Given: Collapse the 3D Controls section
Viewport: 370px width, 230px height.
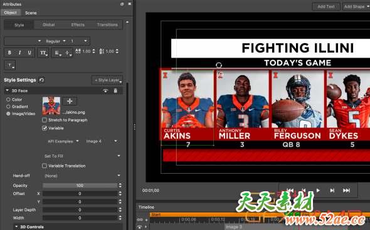Looking at the screenshot, I should pyautogui.click(x=16, y=227).
